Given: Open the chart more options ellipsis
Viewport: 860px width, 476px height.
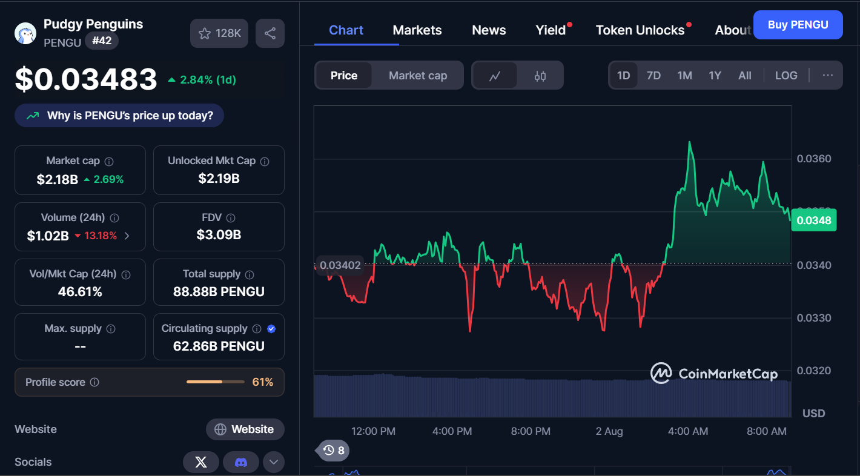Looking at the screenshot, I should click(x=828, y=75).
